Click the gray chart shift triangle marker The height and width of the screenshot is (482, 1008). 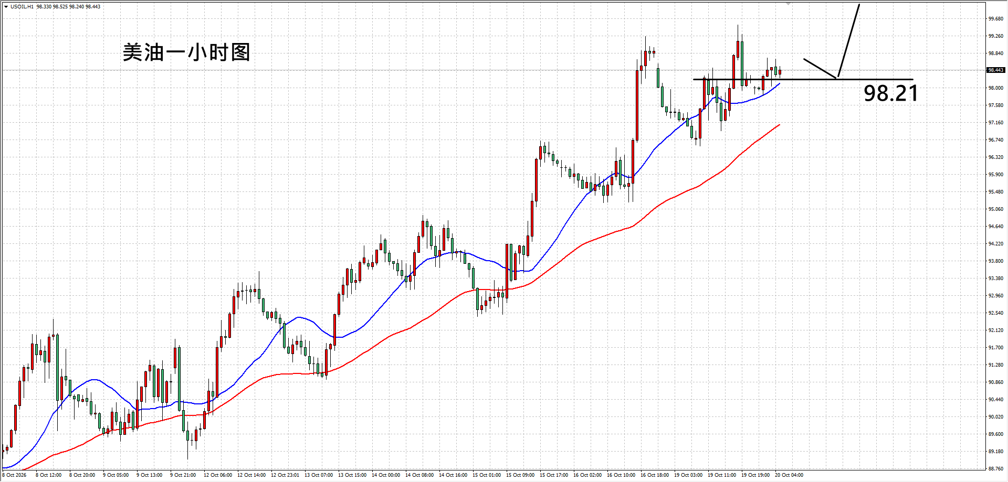(788, 4)
